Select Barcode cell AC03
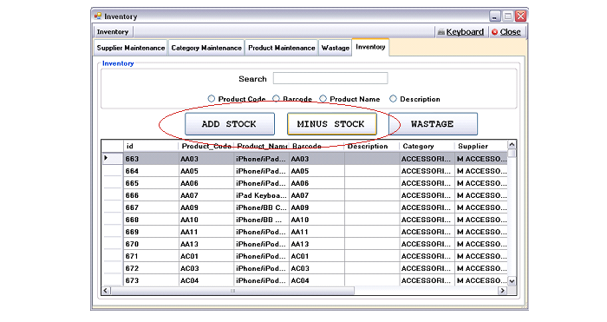The image size is (607, 322). pos(317,268)
